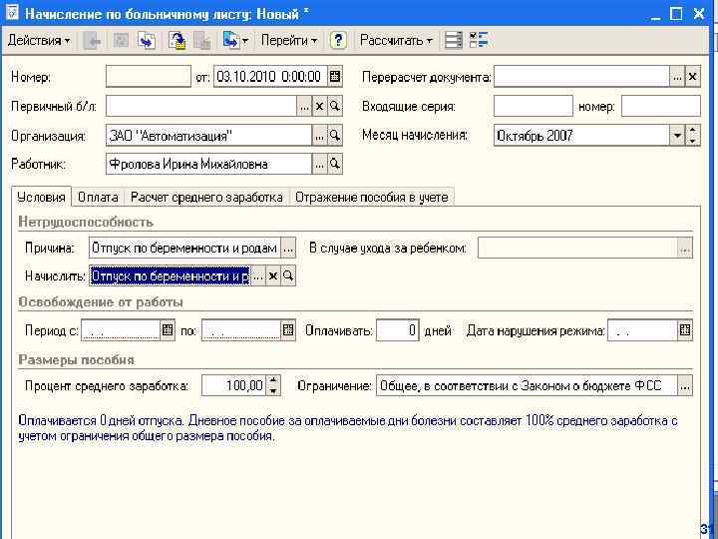Viewport: 718px width, 539px height.
Task: Open the create-based-on dropdown icon
Action: [235, 41]
